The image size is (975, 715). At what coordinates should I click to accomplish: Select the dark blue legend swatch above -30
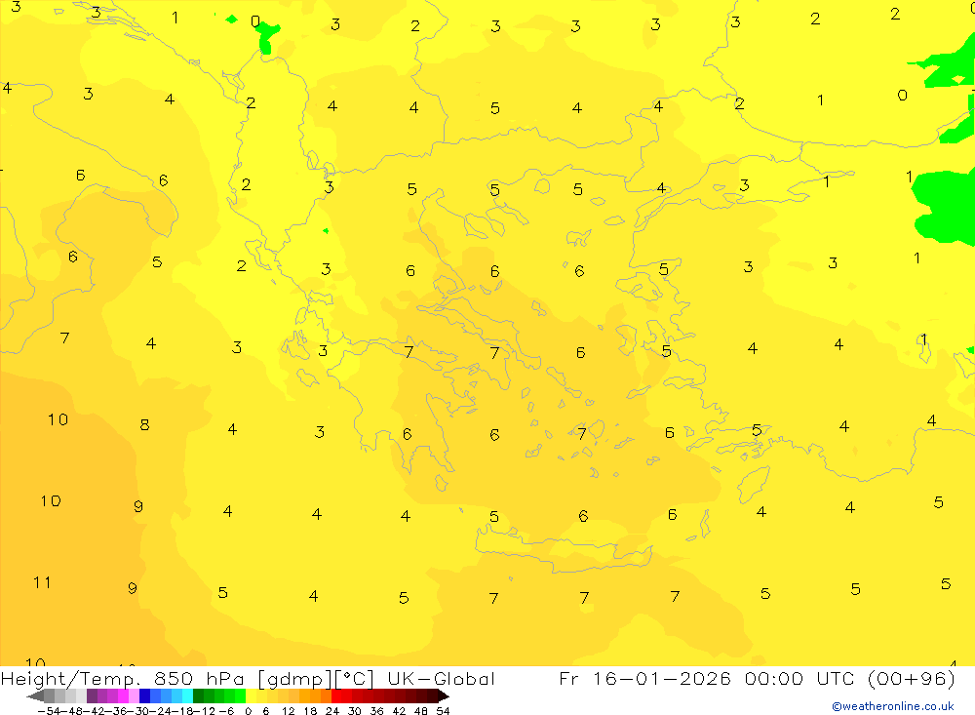pyautogui.click(x=144, y=695)
